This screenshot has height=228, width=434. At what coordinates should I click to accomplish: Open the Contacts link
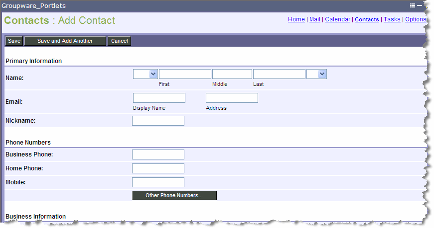(367, 19)
